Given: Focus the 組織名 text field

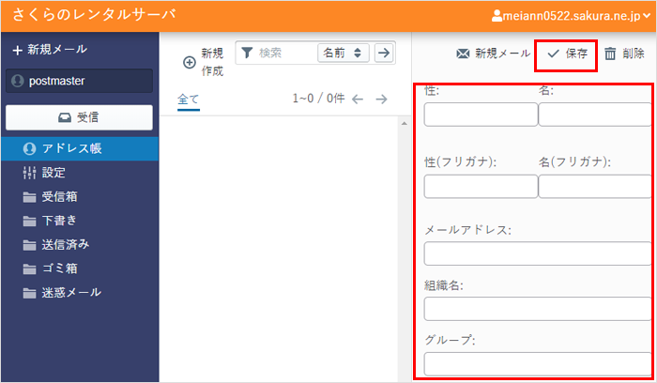Looking at the screenshot, I should click(x=537, y=309).
